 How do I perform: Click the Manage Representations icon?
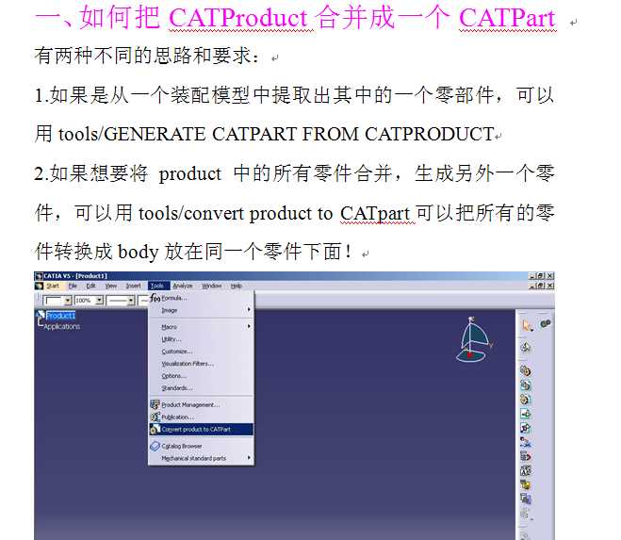[x=526, y=499]
